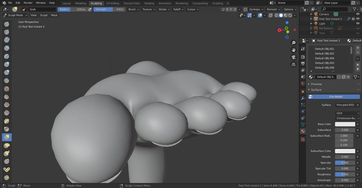Toggle Z axis symmetry
Image resolution: width=362 pixels, height=188 pixels.
[235, 9]
